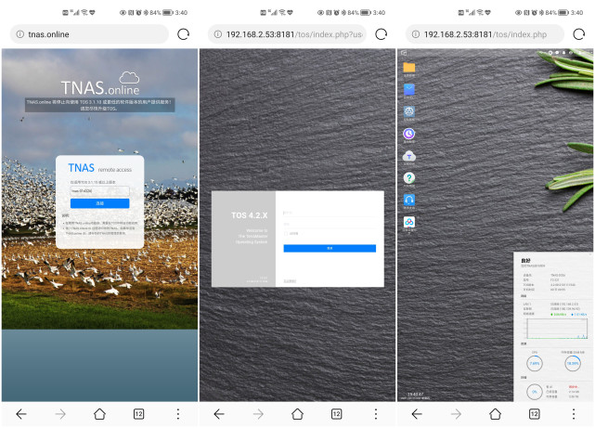Click the blue login button on TOS 4.2.X
The width and height of the screenshot is (595, 428).
[330, 248]
